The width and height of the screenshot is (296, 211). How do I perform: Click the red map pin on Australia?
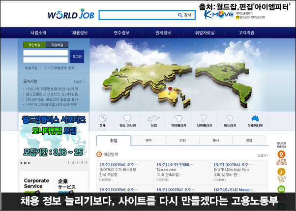[170, 89]
